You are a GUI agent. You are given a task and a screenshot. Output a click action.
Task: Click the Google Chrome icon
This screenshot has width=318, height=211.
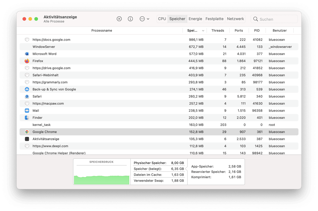pyautogui.click(x=27, y=132)
